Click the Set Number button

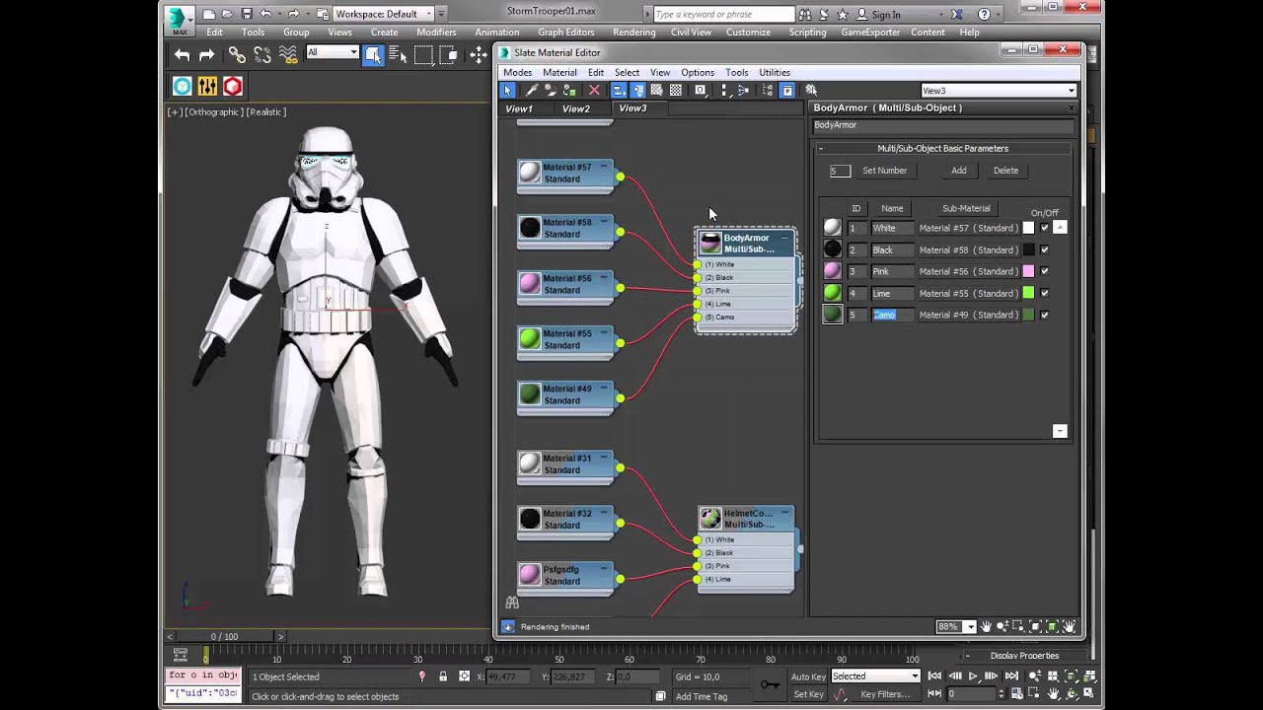884,171
